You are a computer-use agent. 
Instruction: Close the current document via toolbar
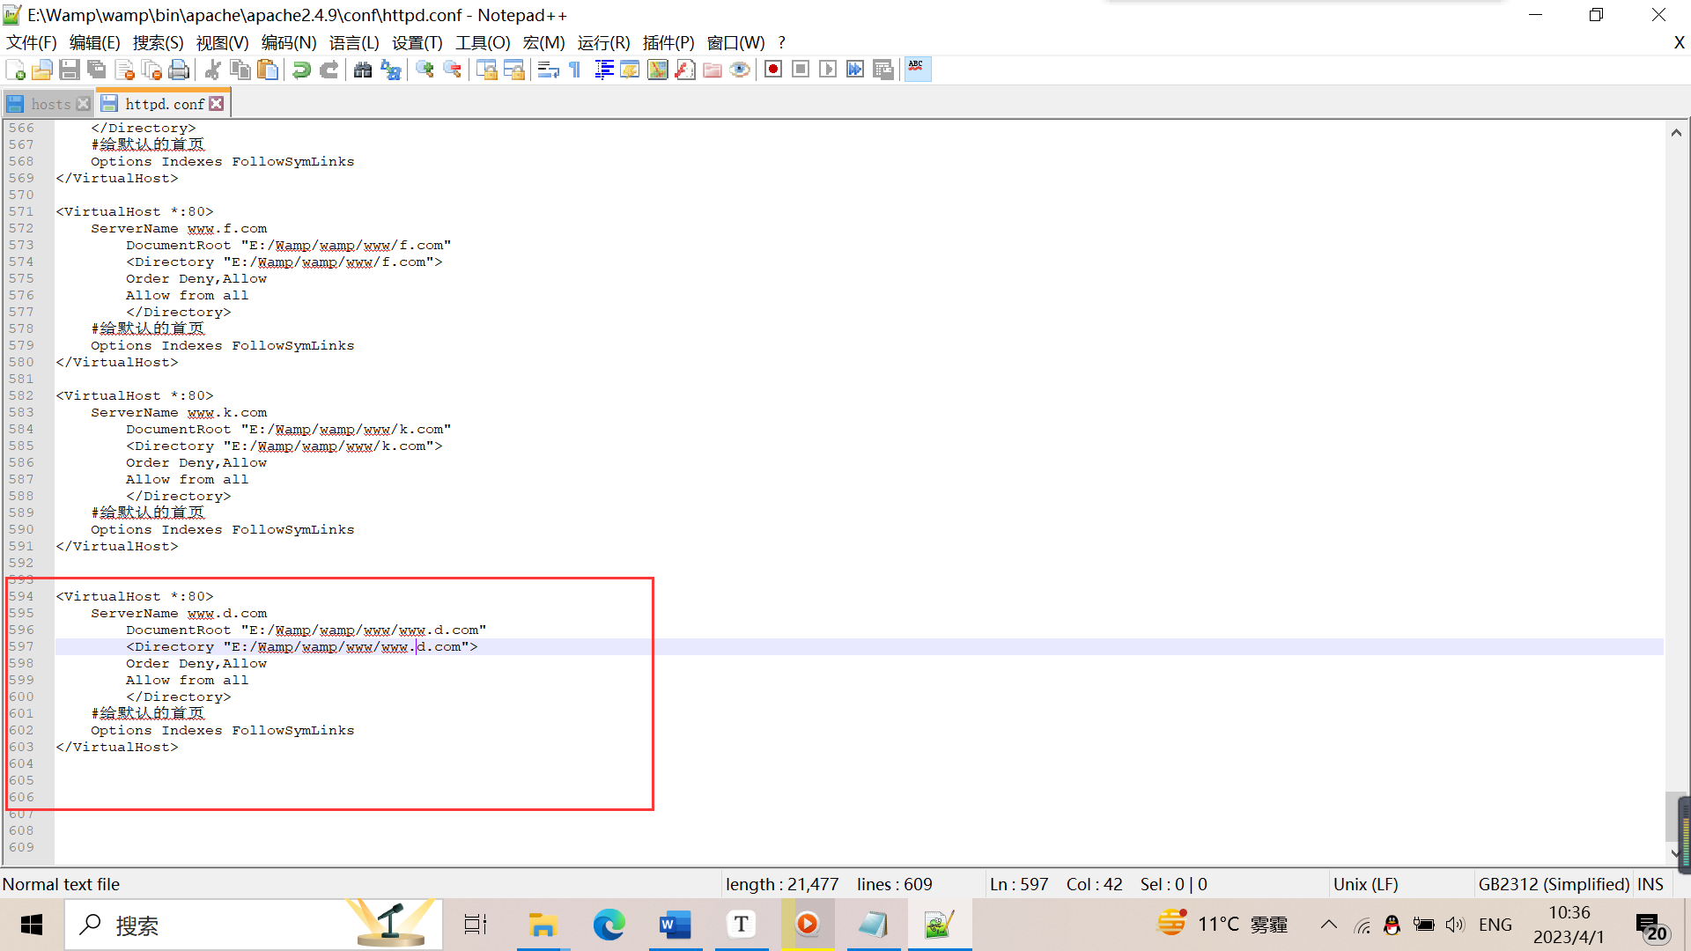click(x=124, y=70)
